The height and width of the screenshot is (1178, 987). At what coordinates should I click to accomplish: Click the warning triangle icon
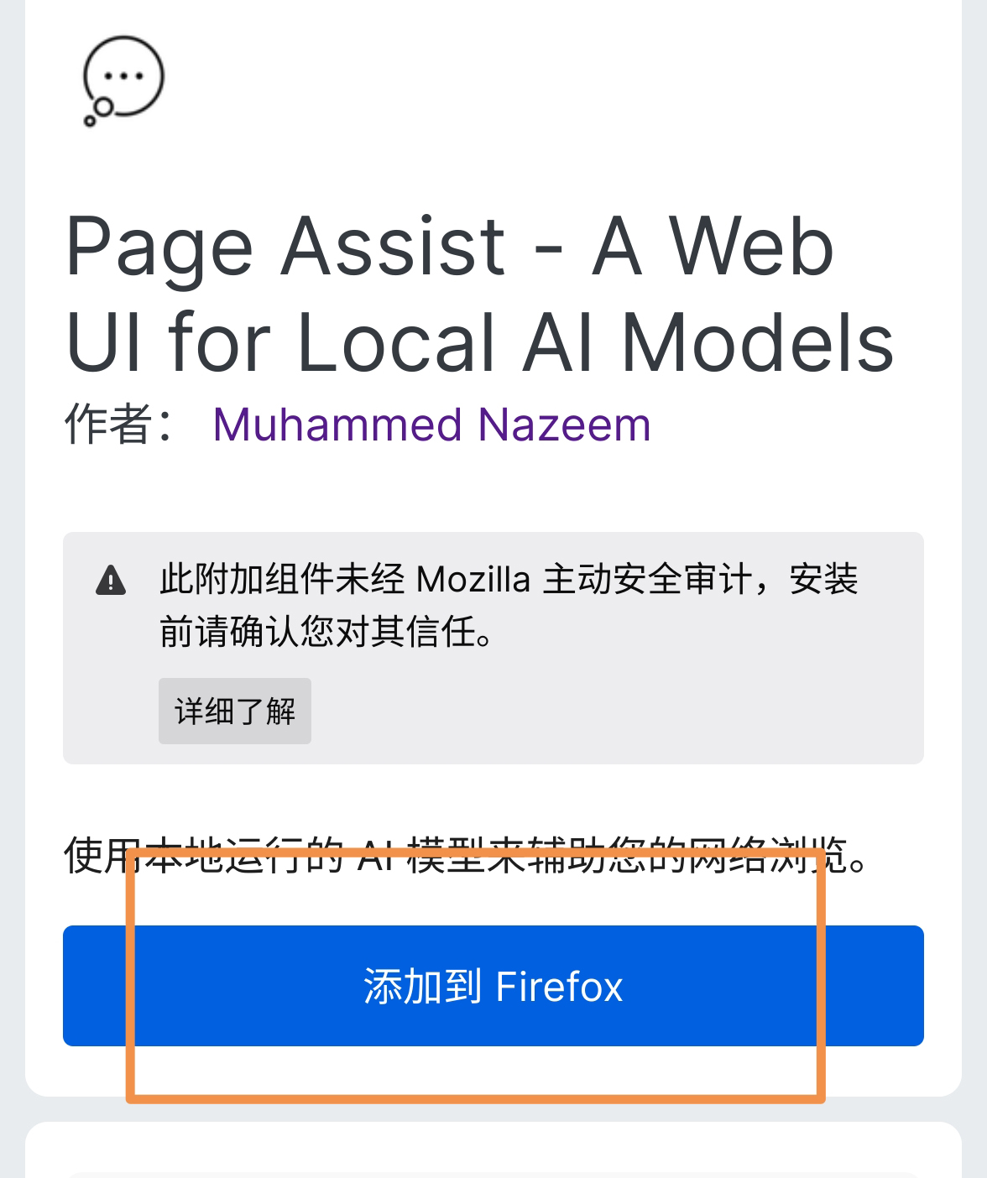(x=111, y=580)
